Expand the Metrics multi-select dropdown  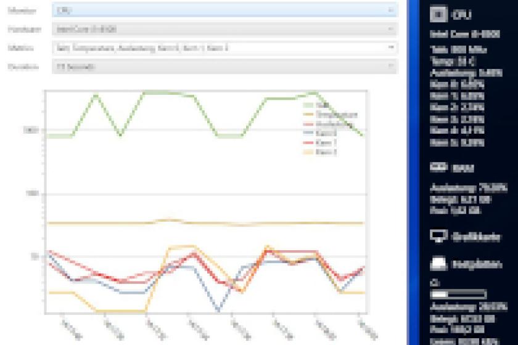click(224, 48)
